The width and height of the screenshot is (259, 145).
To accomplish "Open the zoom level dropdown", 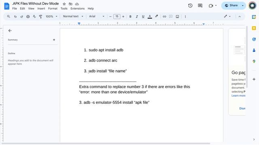I will point(51,17).
